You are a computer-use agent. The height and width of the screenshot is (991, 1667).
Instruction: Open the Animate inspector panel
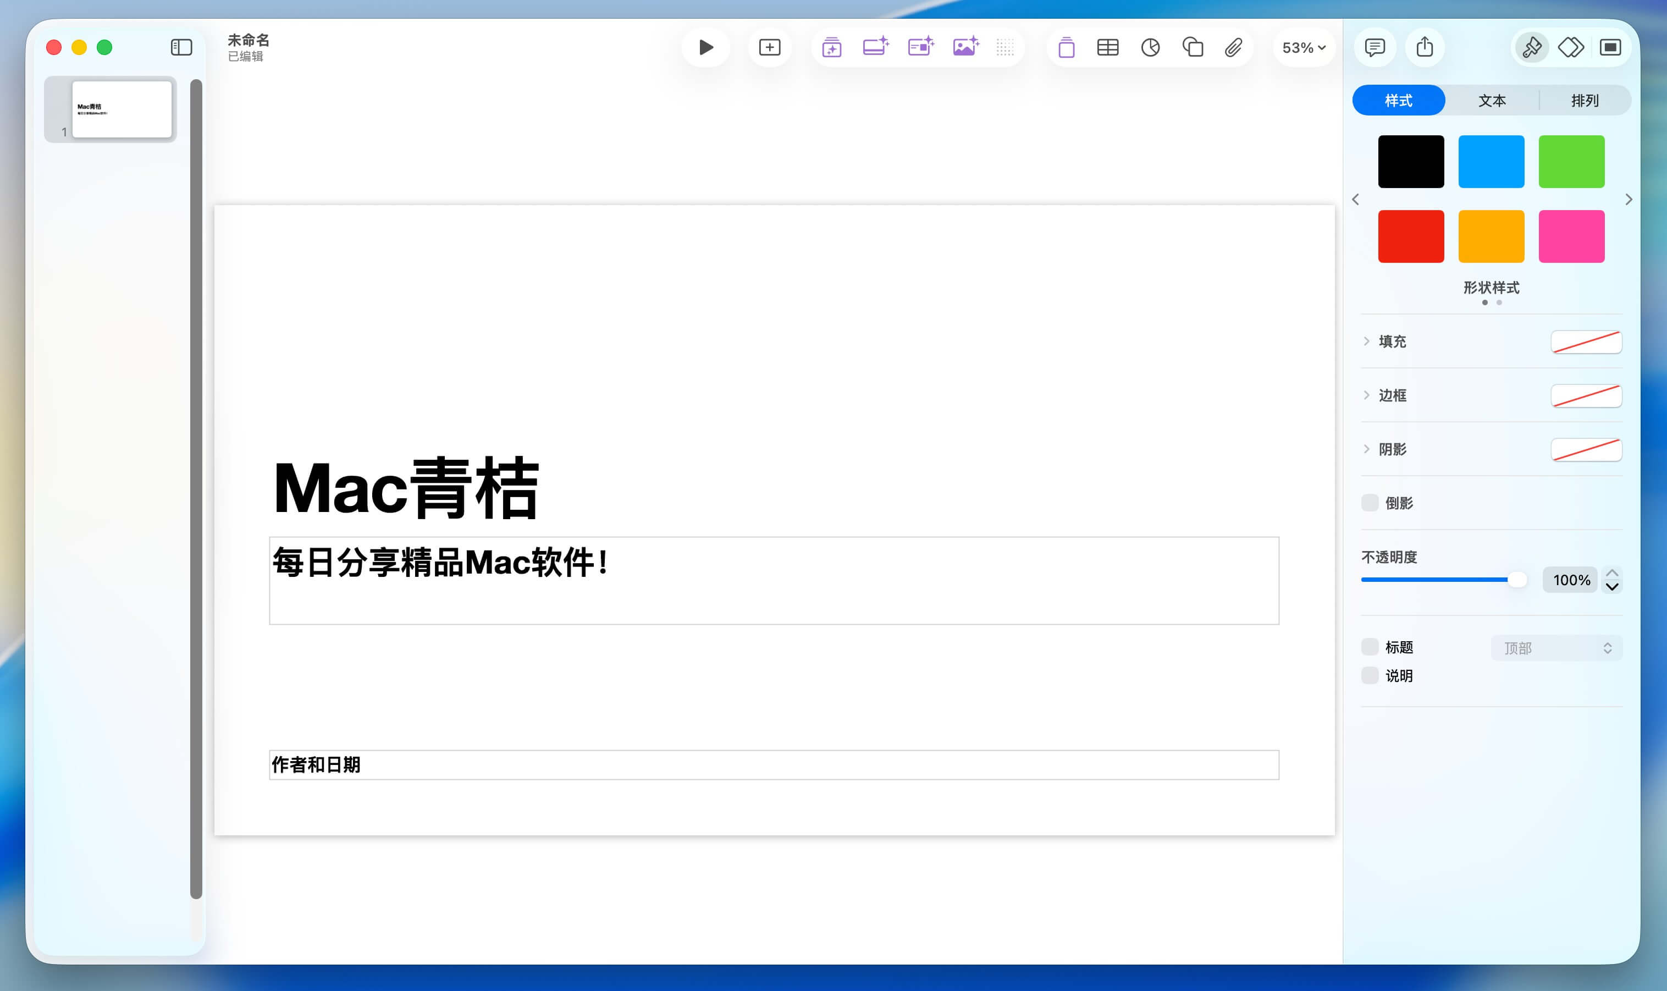pos(1571,47)
